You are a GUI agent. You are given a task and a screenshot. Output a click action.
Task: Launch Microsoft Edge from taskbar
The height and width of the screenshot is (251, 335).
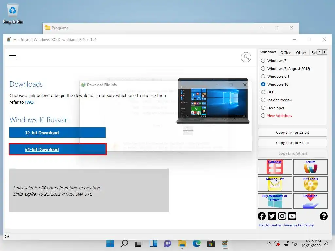[197, 243]
